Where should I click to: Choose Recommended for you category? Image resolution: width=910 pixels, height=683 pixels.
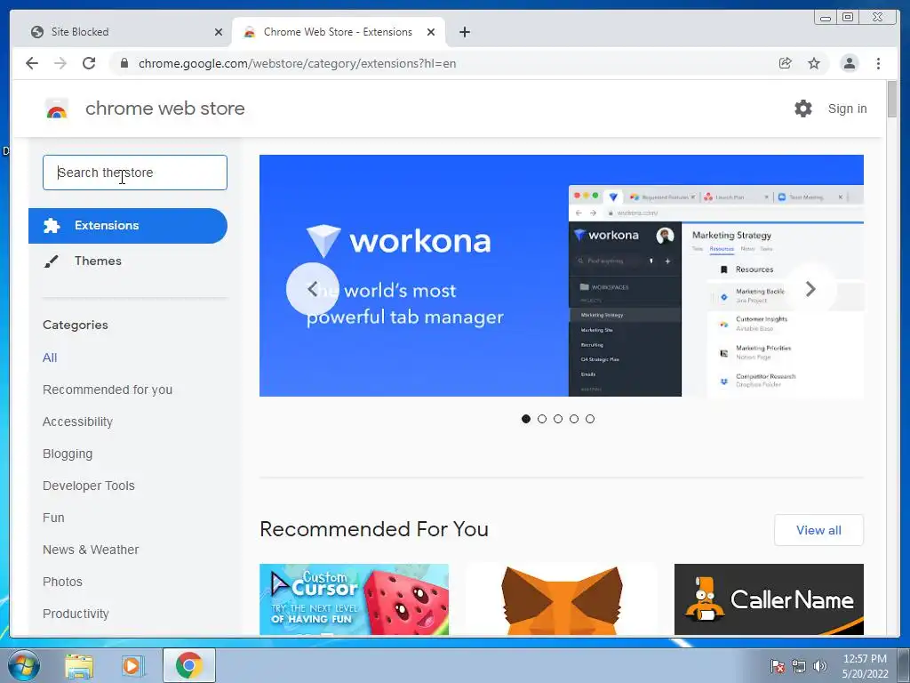point(108,390)
